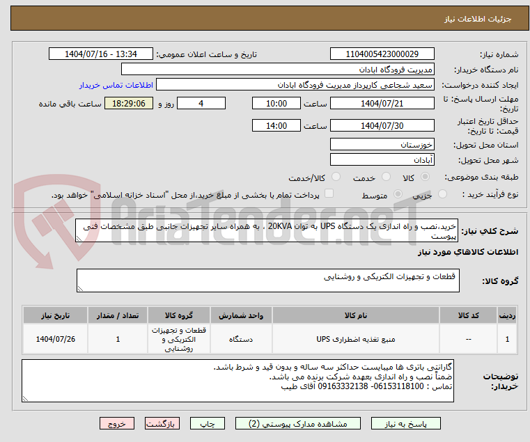Click the بازگشت back button

(x=162, y=423)
